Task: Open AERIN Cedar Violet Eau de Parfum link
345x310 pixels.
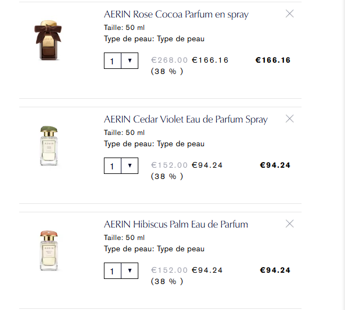Action: 186,119
